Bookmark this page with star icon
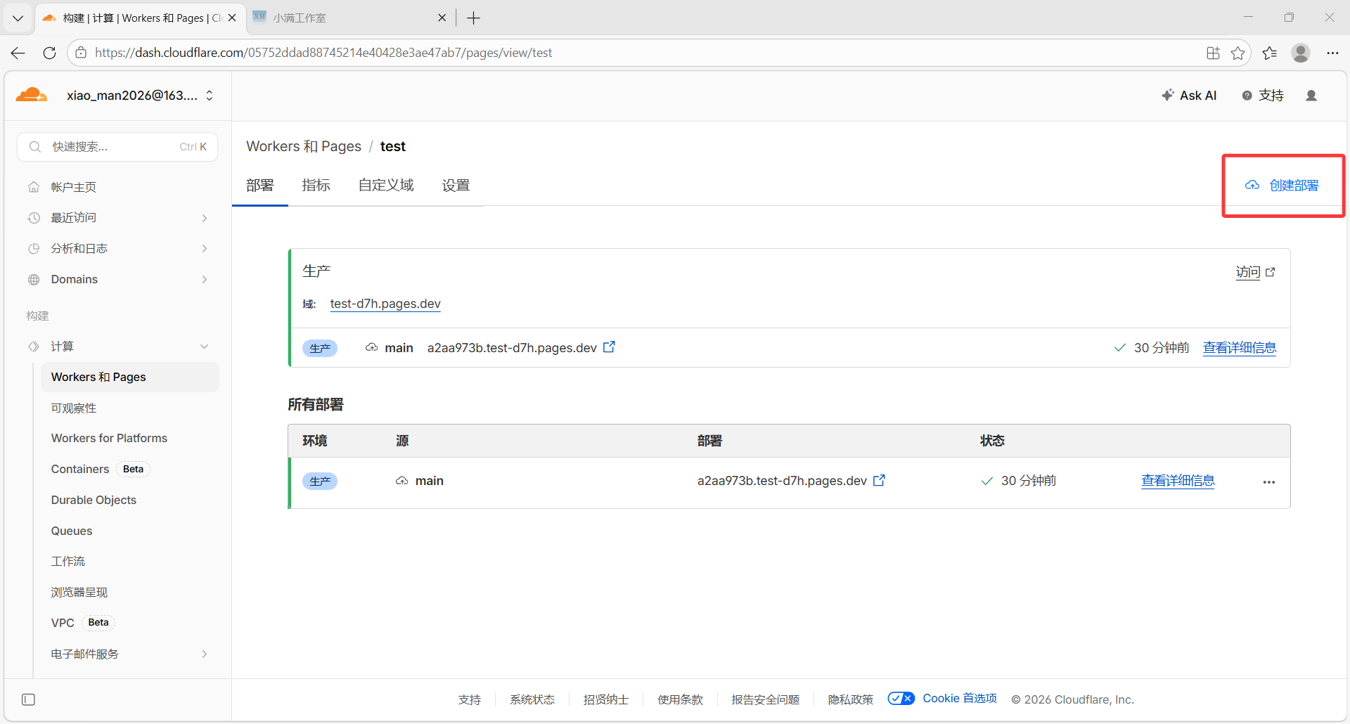The height and width of the screenshot is (724, 1350). (x=1238, y=53)
